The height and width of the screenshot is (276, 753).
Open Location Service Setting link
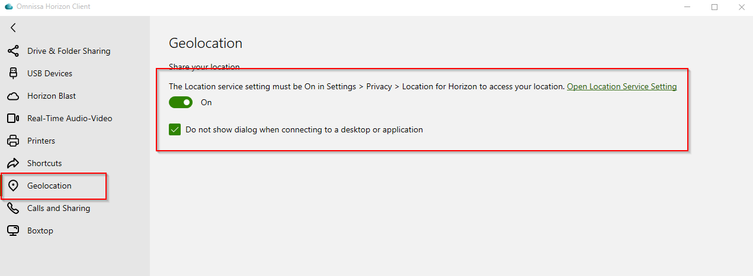[x=621, y=86]
